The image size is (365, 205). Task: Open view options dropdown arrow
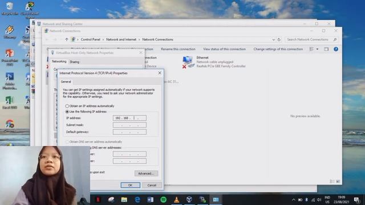coord(317,49)
